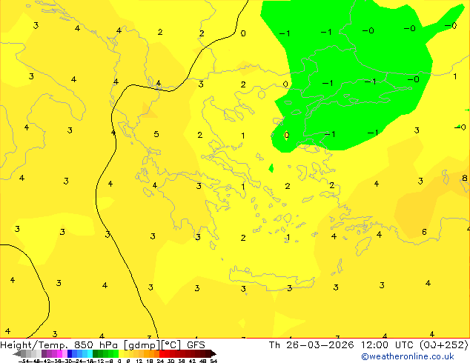The image size is (470, 363).
Task: Click the "(00+252)" forecast hour text
Action: coord(443,345)
